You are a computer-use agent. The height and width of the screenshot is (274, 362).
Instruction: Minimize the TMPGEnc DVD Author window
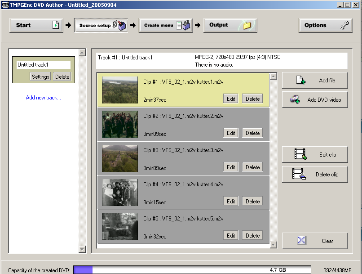(x=340, y=5)
